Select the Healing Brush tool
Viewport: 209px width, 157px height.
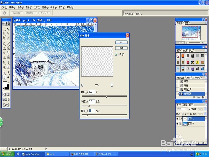coord(4,43)
